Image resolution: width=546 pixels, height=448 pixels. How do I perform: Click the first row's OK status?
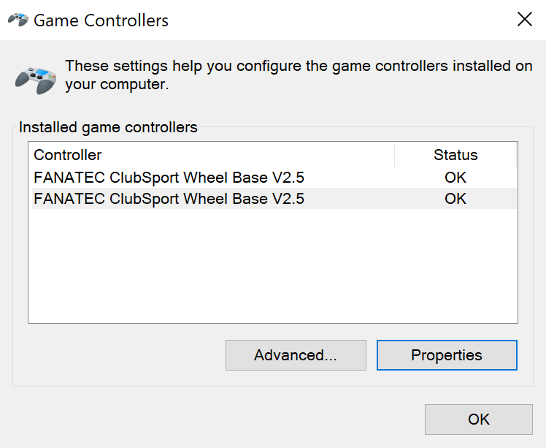(x=455, y=178)
